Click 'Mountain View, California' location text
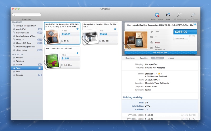211x131 pixels. [157, 83]
